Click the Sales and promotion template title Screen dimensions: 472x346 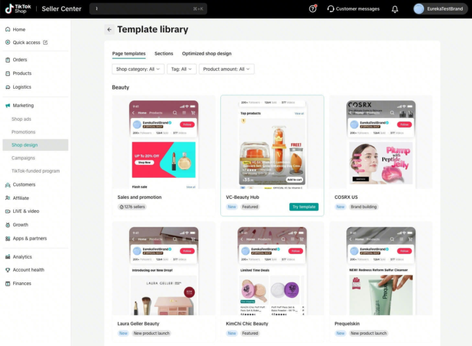click(140, 197)
